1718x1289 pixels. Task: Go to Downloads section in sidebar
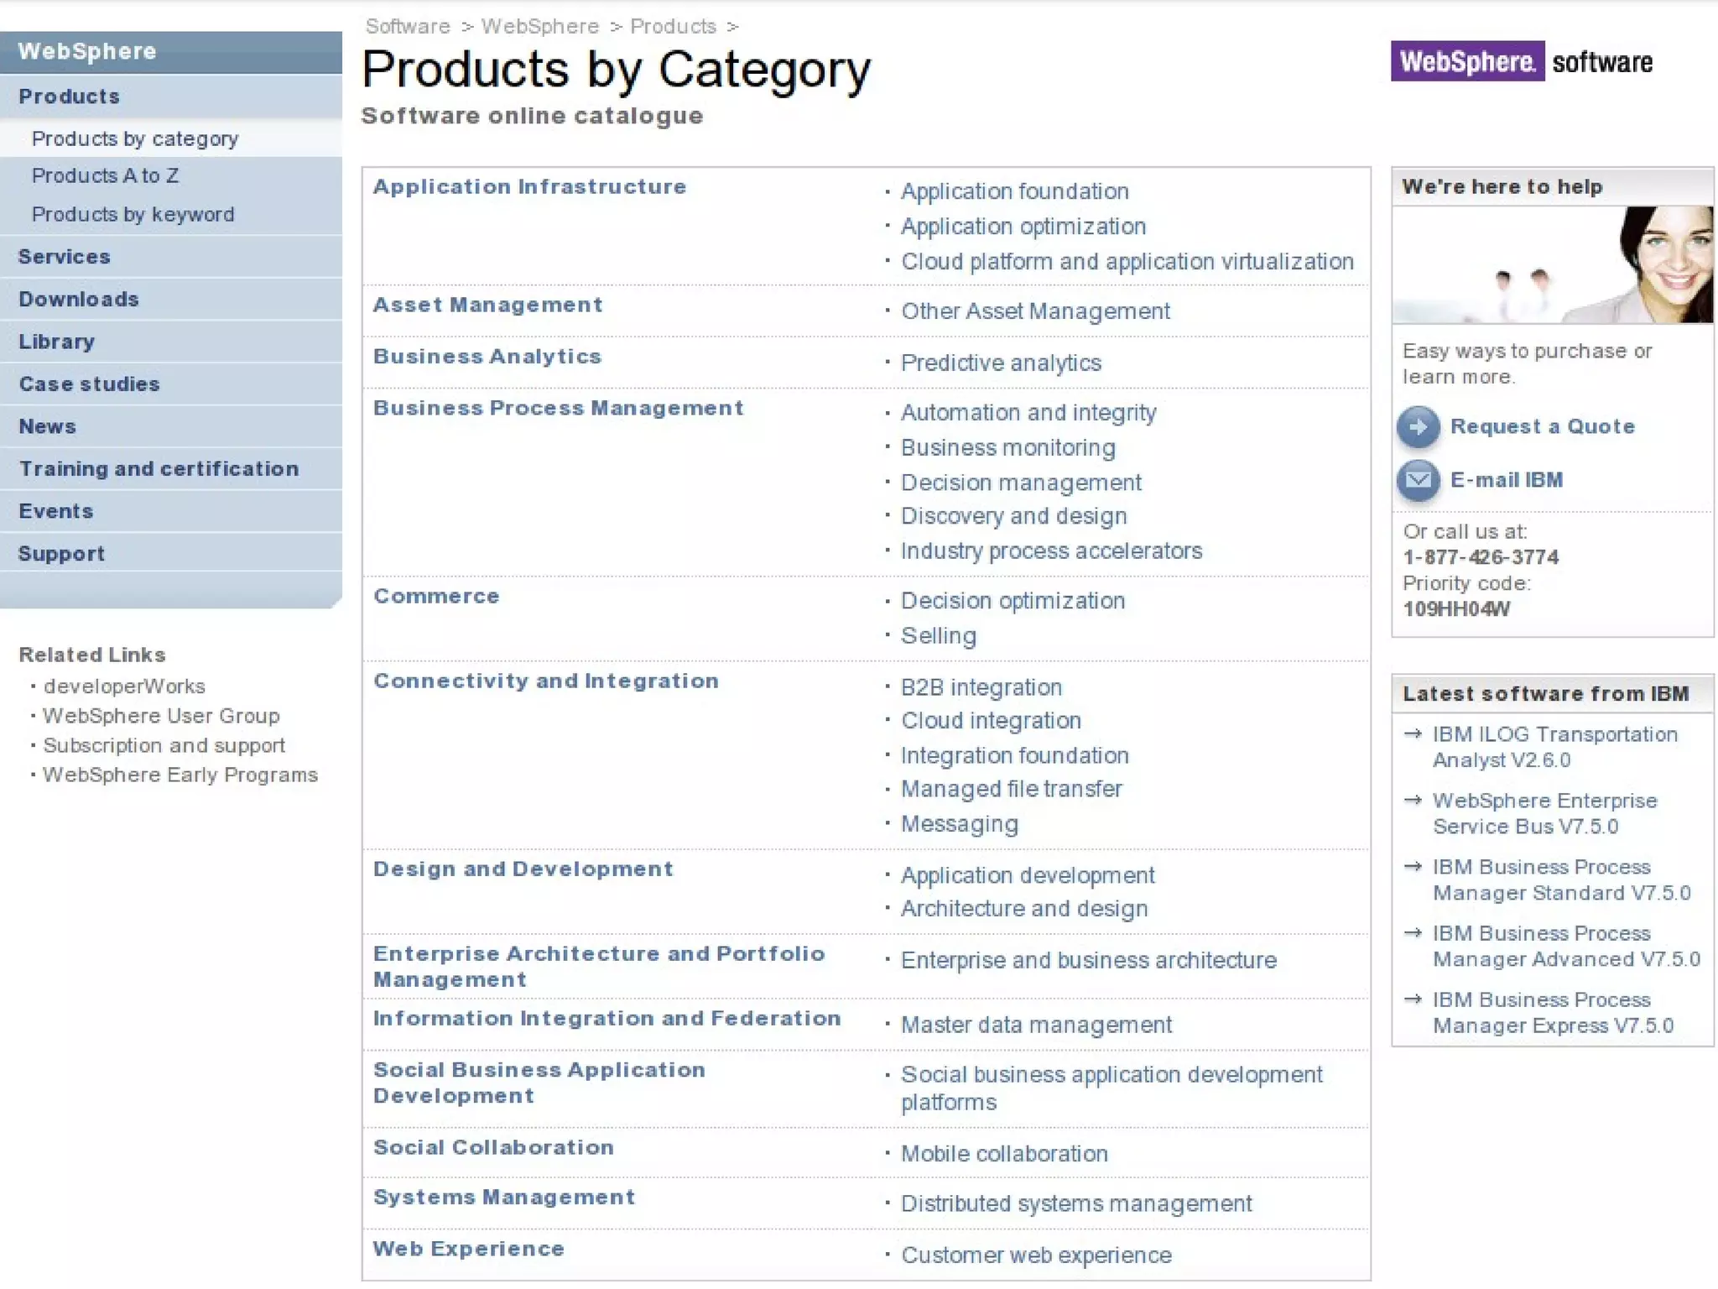click(x=79, y=299)
